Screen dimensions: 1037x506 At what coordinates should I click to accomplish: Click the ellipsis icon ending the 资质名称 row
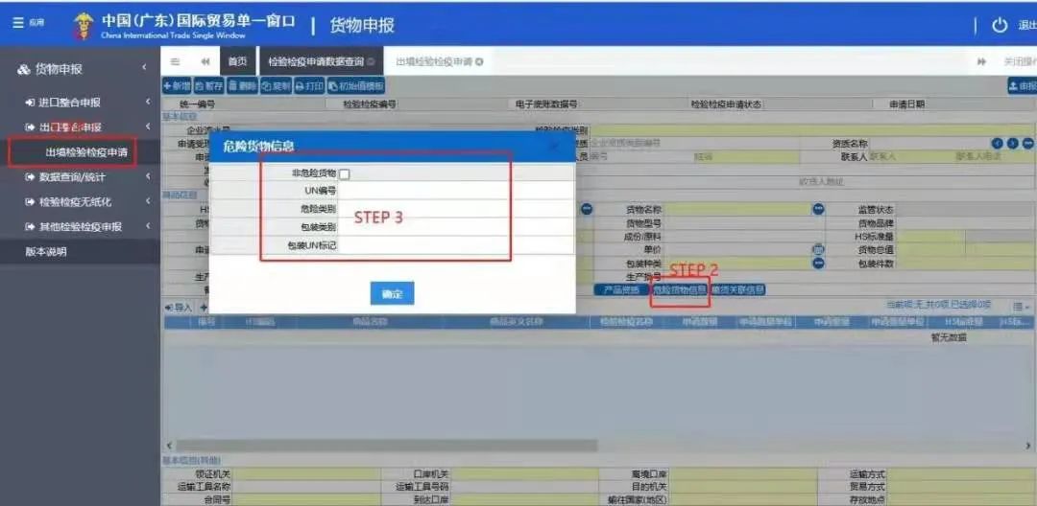click(x=1027, y=144)
